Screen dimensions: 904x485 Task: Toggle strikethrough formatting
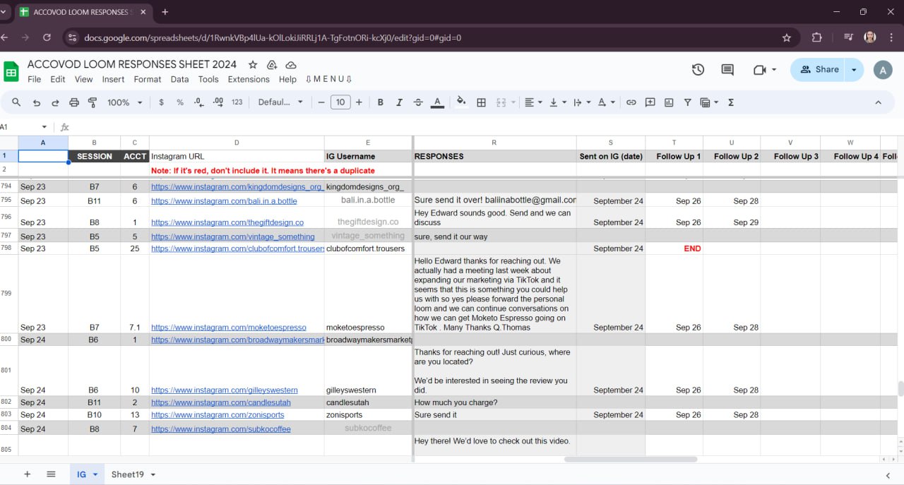click(418, 102)
